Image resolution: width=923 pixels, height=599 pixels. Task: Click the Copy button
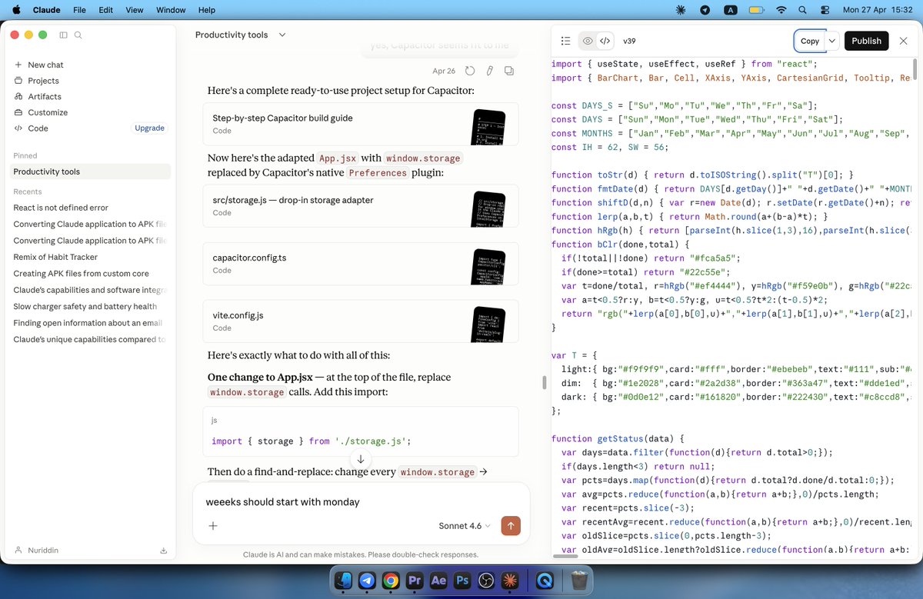(809, 41)
